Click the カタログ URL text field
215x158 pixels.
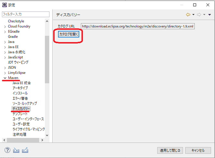tap(138, 26)
